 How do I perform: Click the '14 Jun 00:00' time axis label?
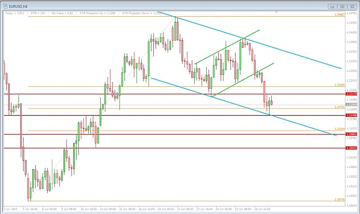[108, 209]
